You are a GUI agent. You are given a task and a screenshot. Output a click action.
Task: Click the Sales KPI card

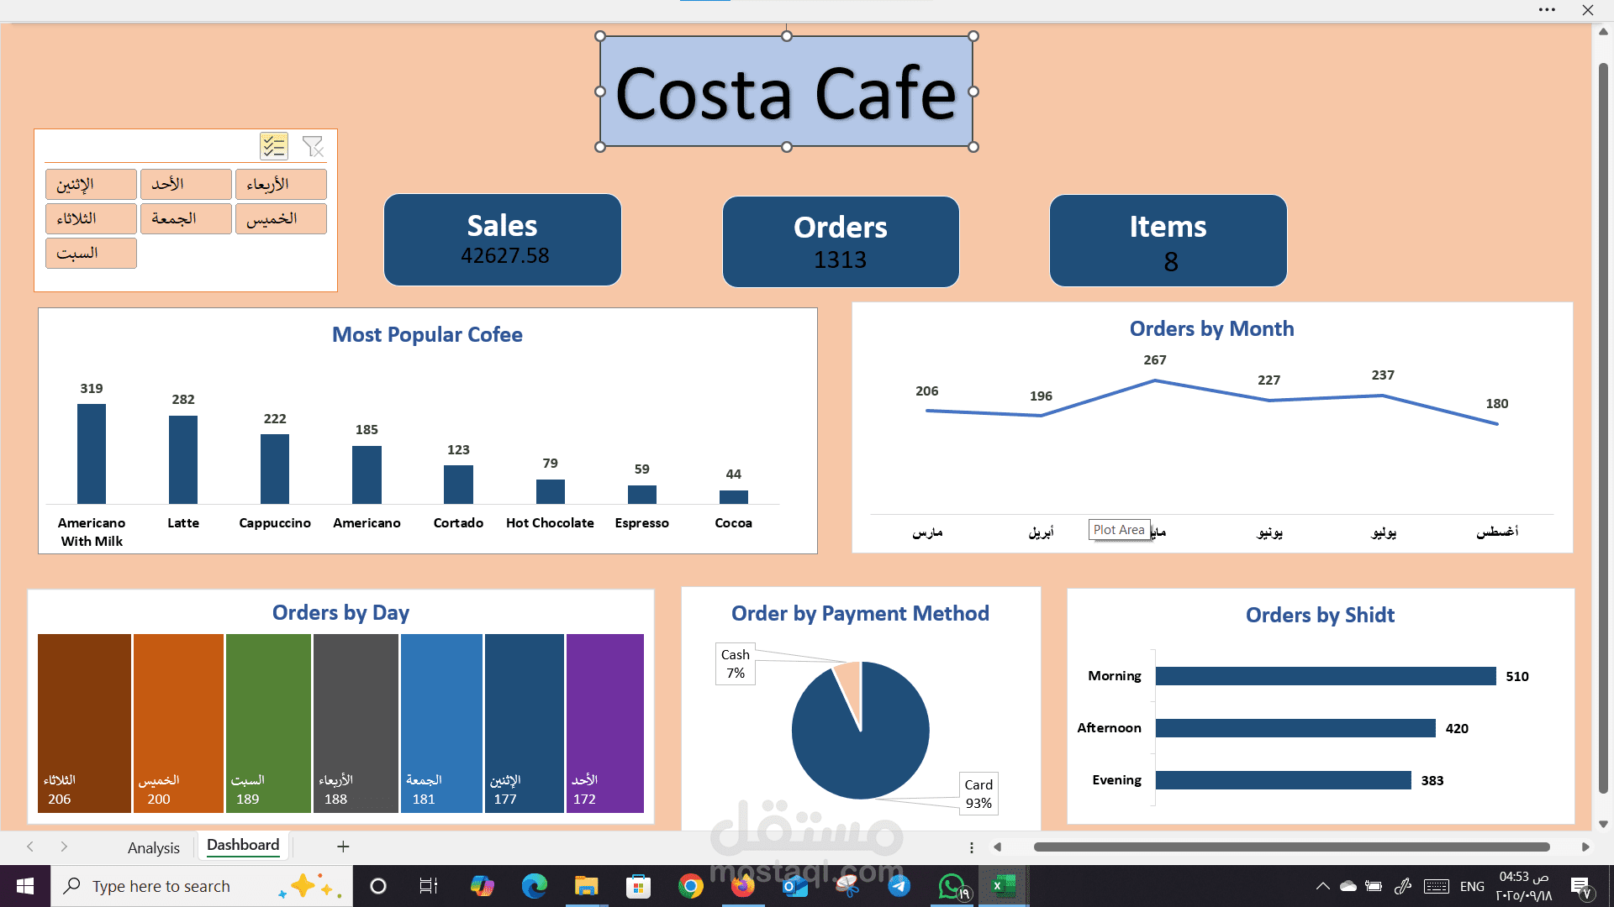(x=503, y=240)
